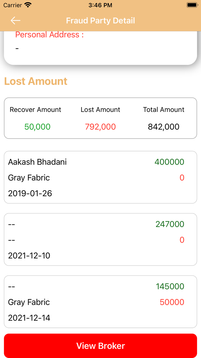Open the entry dated 2019-01-26

[30, 193]
